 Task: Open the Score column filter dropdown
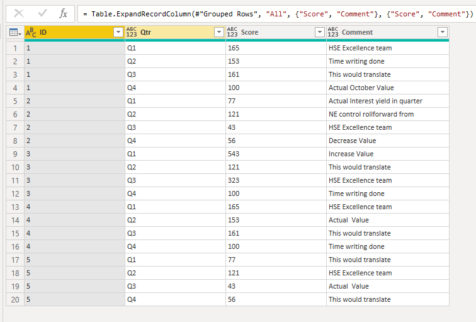click(x=320, y=32)
